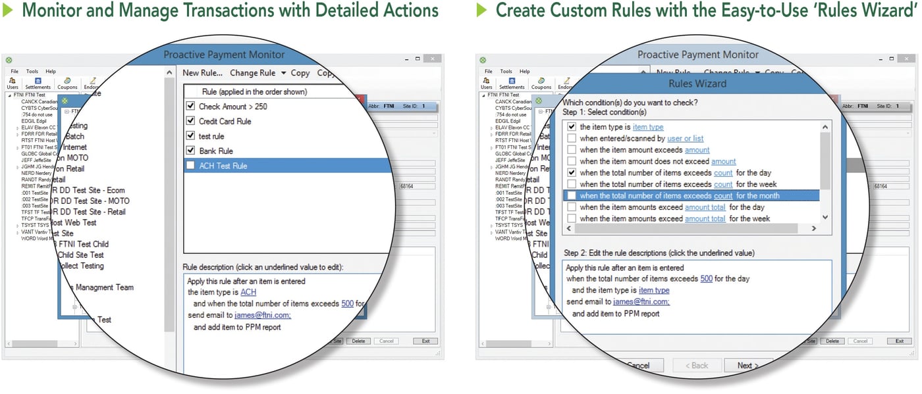Uncheck the Credit Card Rule checkbox
Image resolution: width=922 pixels, height=394 pixels.
tap(191, 121)
